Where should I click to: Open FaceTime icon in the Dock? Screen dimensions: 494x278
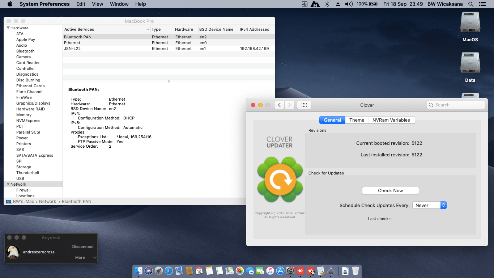point(260,270)
